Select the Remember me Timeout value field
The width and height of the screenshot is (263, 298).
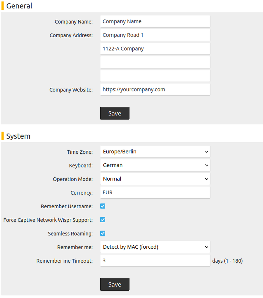click(155, 261)
